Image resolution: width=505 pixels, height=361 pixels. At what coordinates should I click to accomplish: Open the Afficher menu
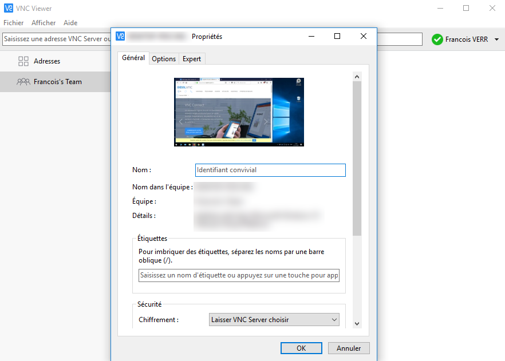pos(44,23)
